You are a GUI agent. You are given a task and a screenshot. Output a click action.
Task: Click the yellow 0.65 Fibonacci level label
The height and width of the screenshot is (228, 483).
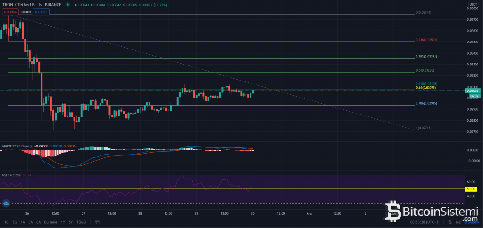(x=426, y=88)
